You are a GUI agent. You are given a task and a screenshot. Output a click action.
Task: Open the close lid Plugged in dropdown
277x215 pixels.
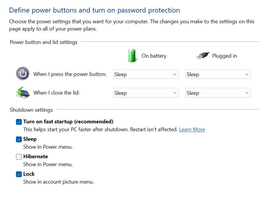click(x=218, y=93)
